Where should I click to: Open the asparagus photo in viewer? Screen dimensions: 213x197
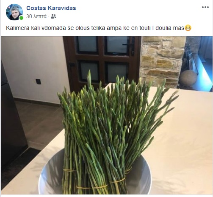coord(107,115)
